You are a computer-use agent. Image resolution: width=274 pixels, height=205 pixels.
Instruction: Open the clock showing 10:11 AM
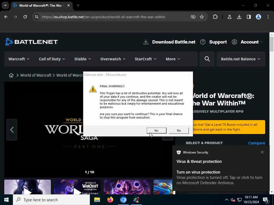click(251, 200)
